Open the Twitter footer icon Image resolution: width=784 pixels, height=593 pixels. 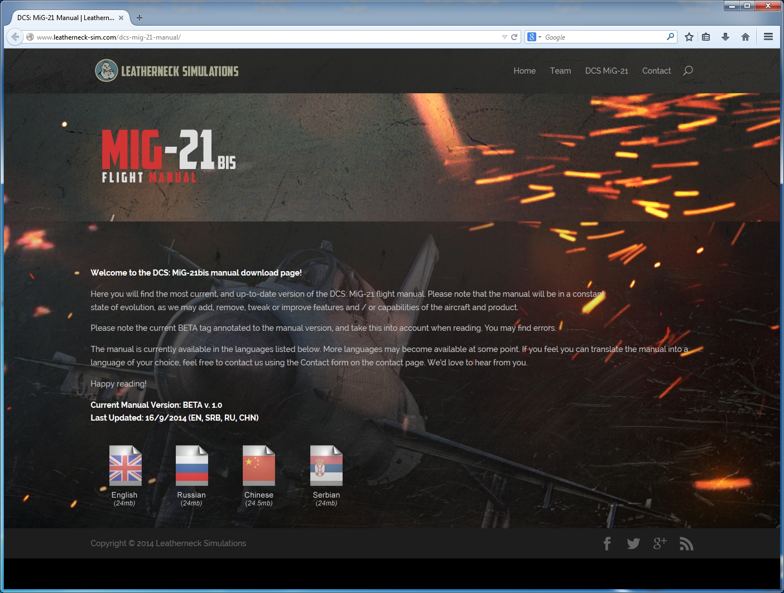[633, 544]
